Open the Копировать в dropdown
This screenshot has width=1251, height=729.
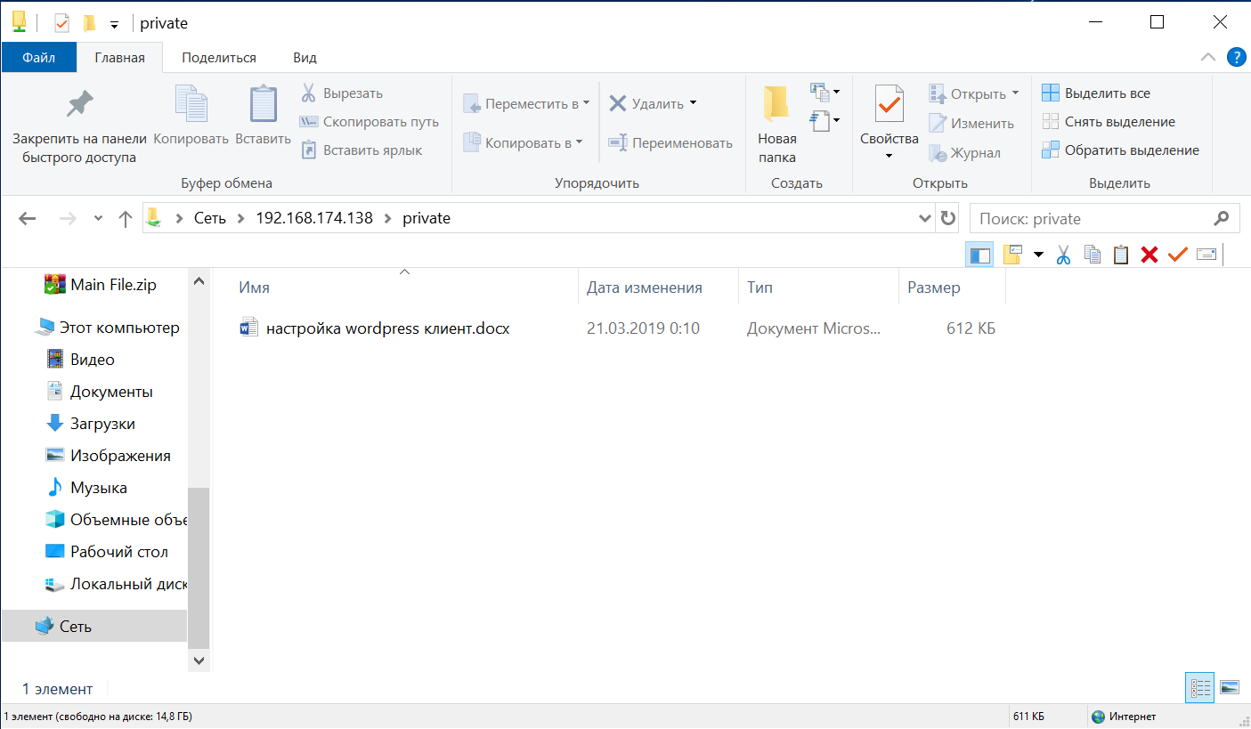(523, 142)
